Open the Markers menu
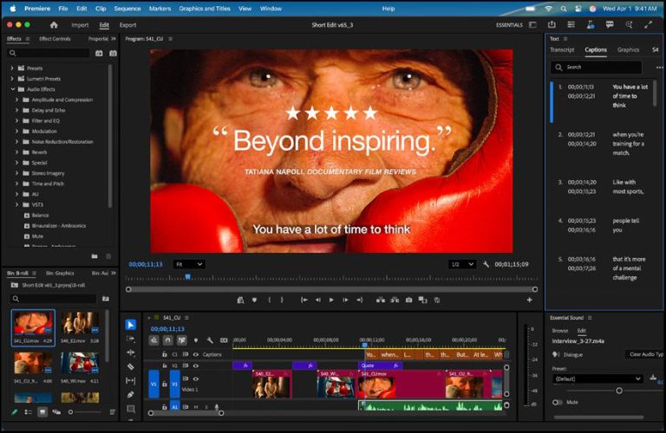 160,9
